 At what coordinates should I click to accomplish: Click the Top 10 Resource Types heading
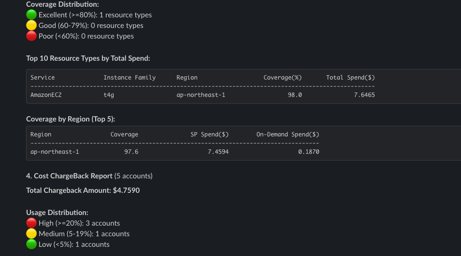tap(88, 58)
